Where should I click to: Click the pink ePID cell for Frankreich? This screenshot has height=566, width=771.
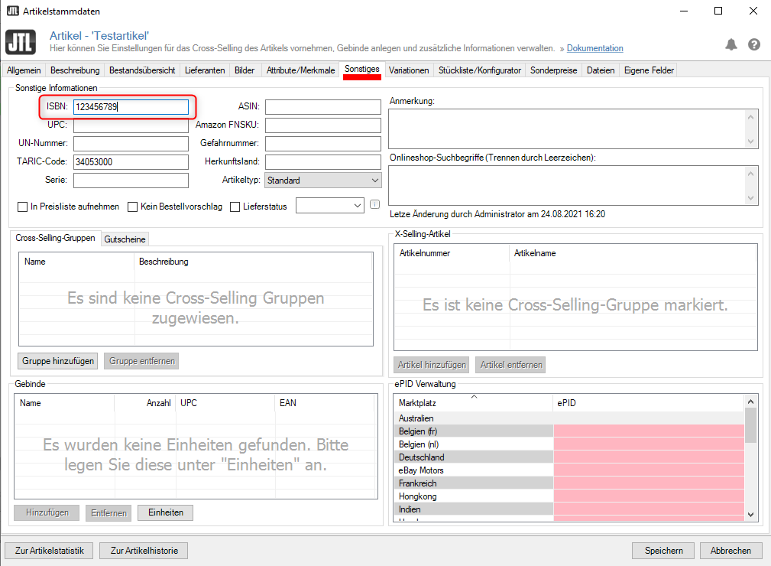click(x=649, y=483)
